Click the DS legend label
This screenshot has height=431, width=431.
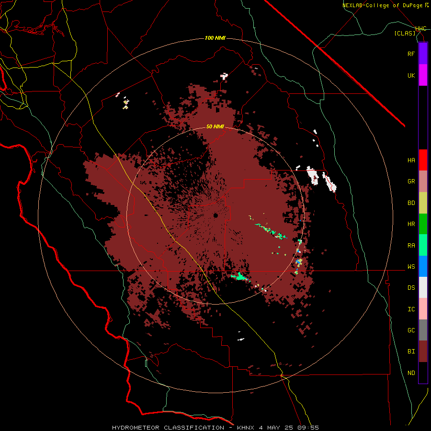(x=411, y=288)
